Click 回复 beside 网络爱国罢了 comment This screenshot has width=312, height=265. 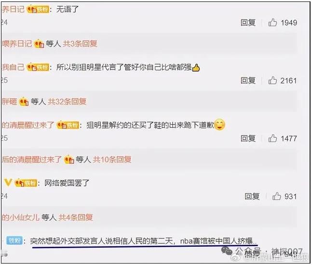252,197
